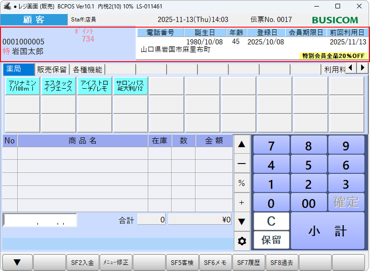The height and width of the screenshot is (271, 370).
Task: Open the 各種機能 tab
Action: pos(87,70)
